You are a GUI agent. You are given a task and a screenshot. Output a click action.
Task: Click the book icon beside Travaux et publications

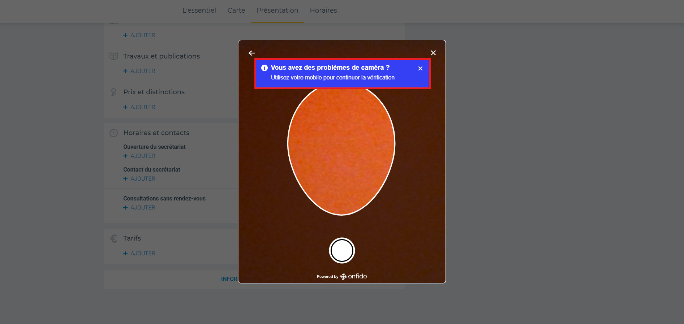(x=113, y=56)
